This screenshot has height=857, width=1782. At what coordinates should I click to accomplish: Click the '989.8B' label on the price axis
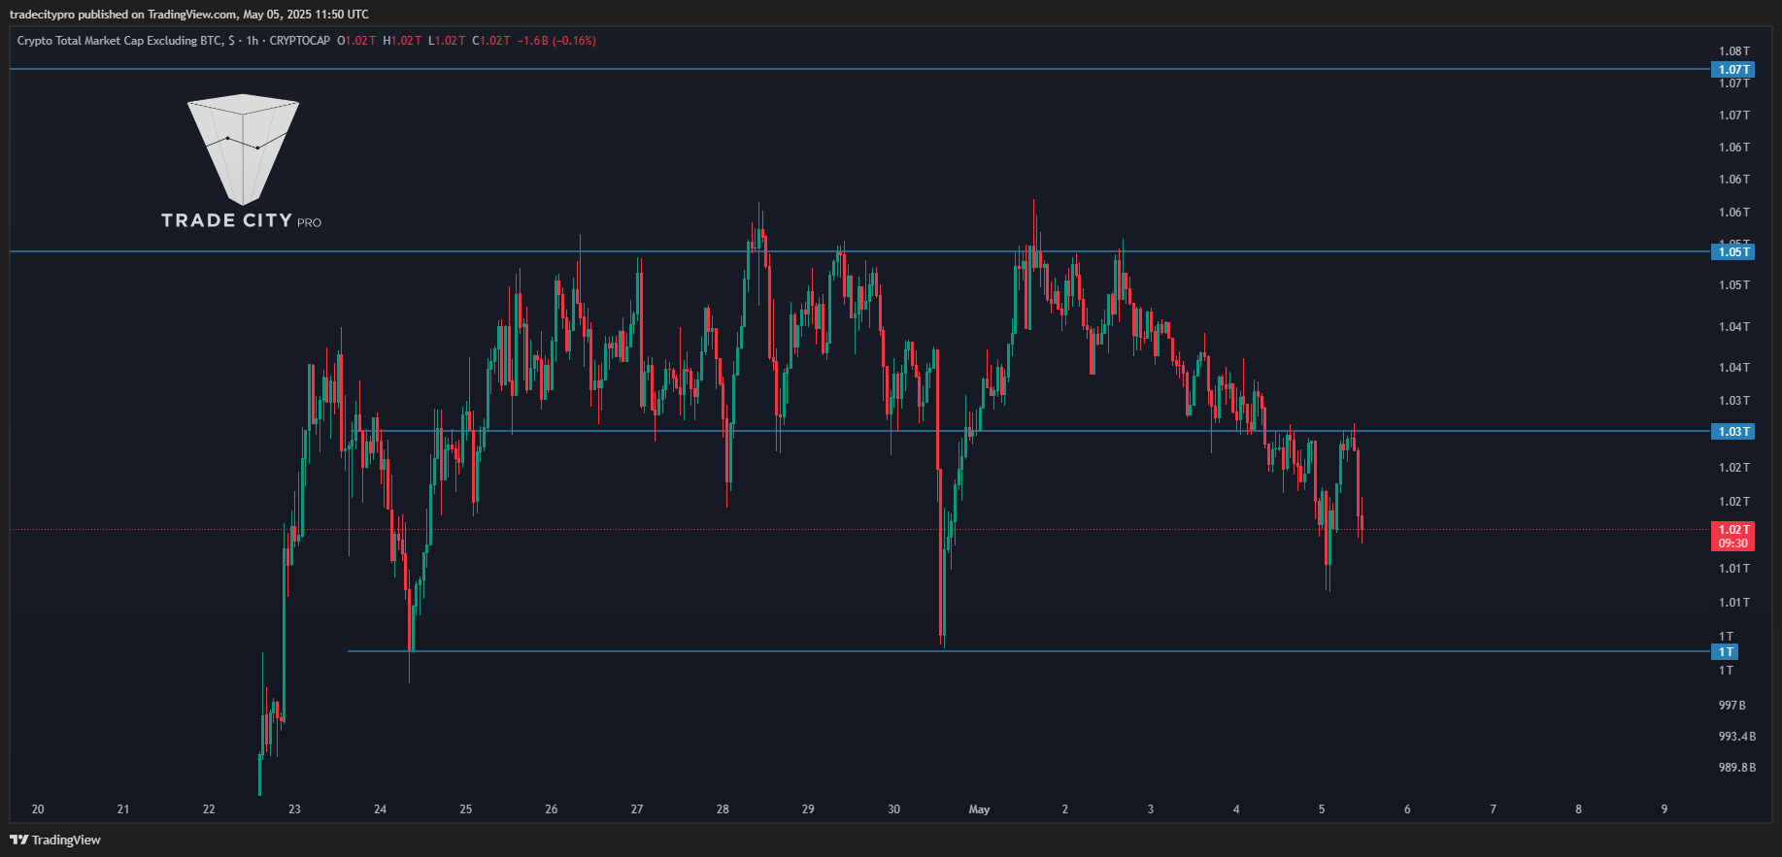(x=1736, y=768)
